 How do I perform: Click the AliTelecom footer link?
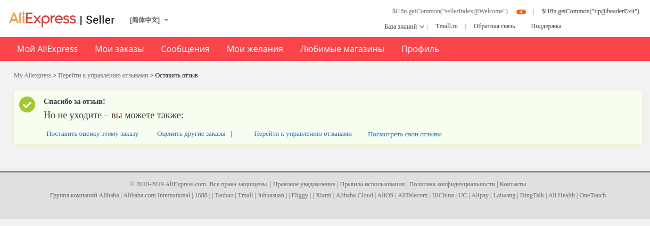coord(413,195)
